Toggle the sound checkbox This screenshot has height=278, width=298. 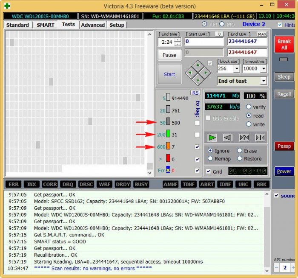(x=277, y=195)
